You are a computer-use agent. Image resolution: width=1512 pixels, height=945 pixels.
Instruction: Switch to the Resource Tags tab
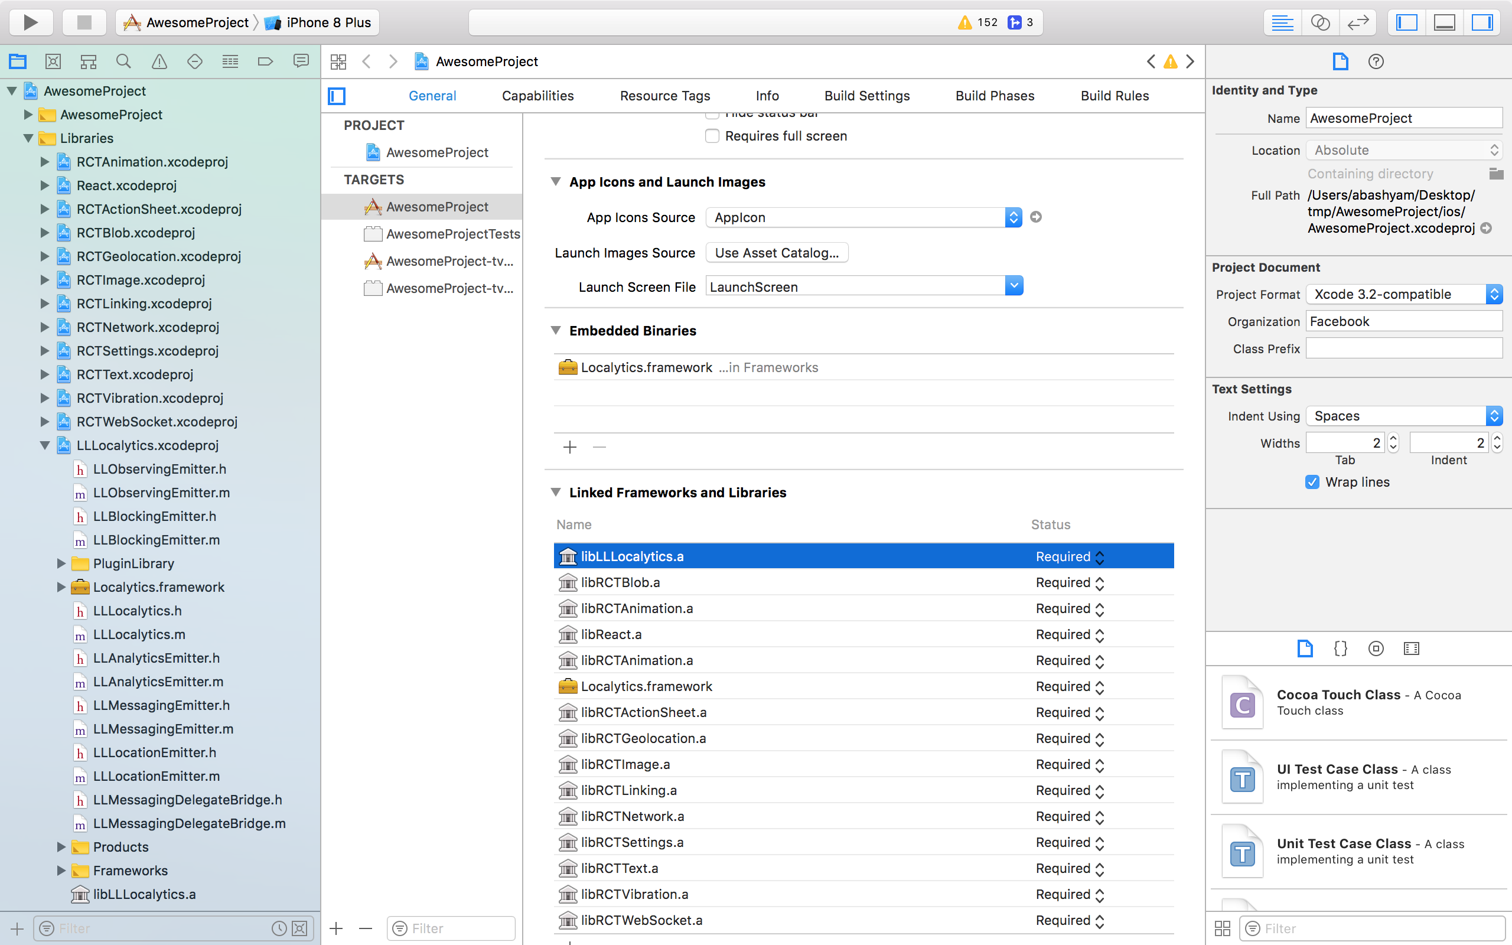pos(665,96)
